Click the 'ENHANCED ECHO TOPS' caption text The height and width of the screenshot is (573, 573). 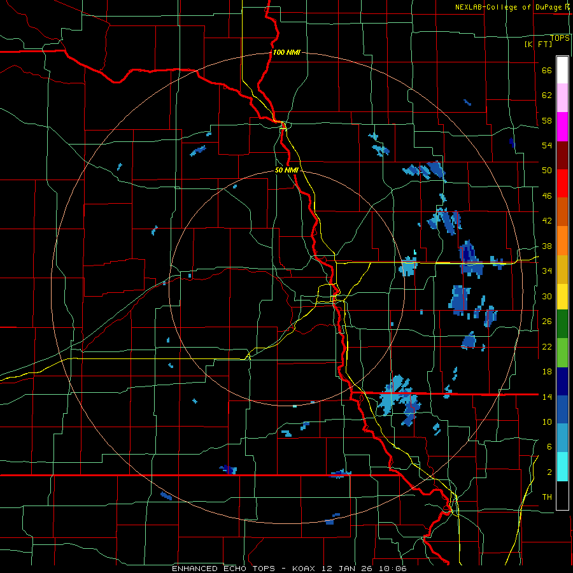pos(223,569)
